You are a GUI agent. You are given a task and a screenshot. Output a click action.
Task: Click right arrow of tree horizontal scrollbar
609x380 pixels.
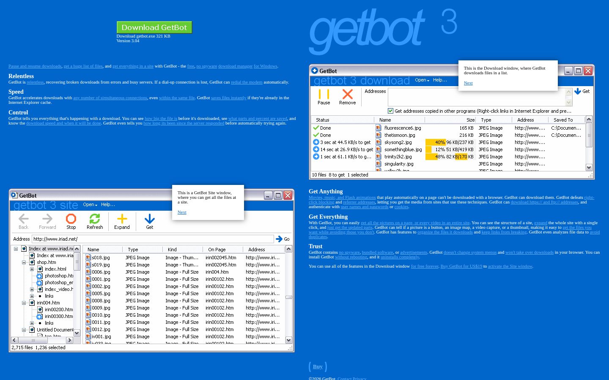click(70, 340)
